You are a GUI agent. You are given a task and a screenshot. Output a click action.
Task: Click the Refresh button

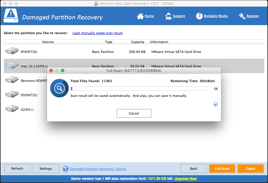point(17,169)
